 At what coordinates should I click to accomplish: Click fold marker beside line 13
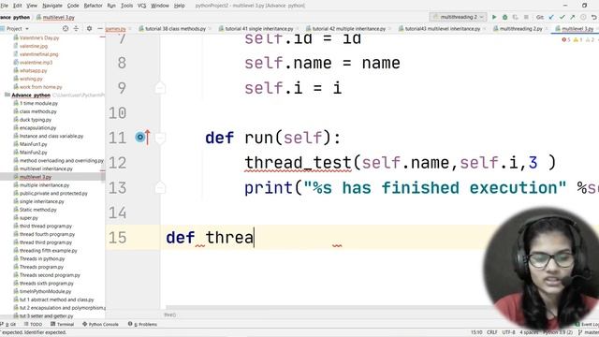pyautogui.click(x=160, y=187)
